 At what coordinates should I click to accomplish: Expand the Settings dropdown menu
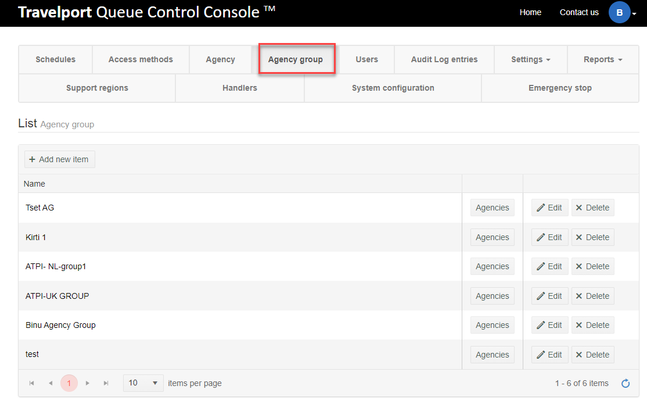pos(530,59)
